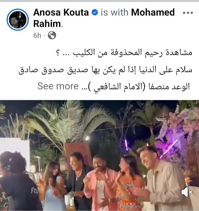Image resolution: width=199 pixels, height=211 pixels.
Task: Click the globe public audience icon
Action: pos(52,35)
